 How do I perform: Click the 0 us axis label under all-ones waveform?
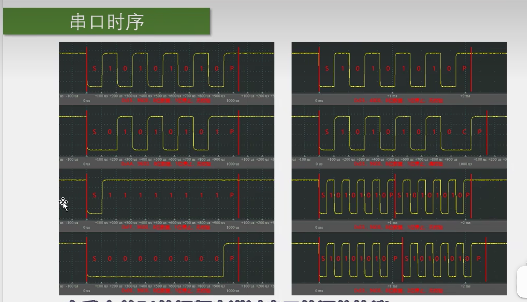click(x=87, y=227)
